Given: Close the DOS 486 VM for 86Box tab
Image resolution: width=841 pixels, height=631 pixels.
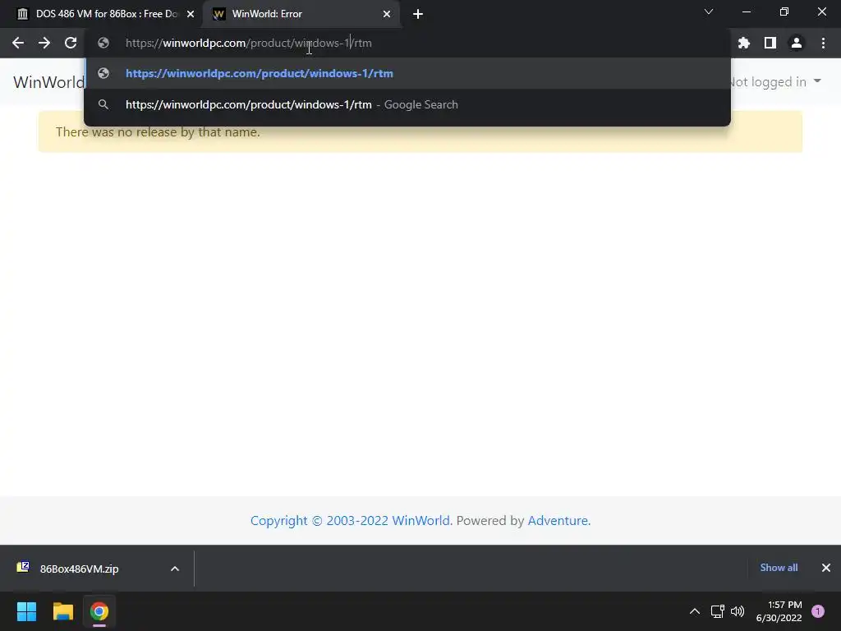Looking at the screenshot, I should coord(191,14).
